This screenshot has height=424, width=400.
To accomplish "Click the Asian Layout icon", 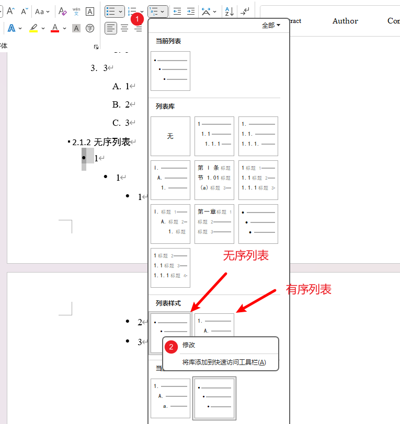I will 206,11.
